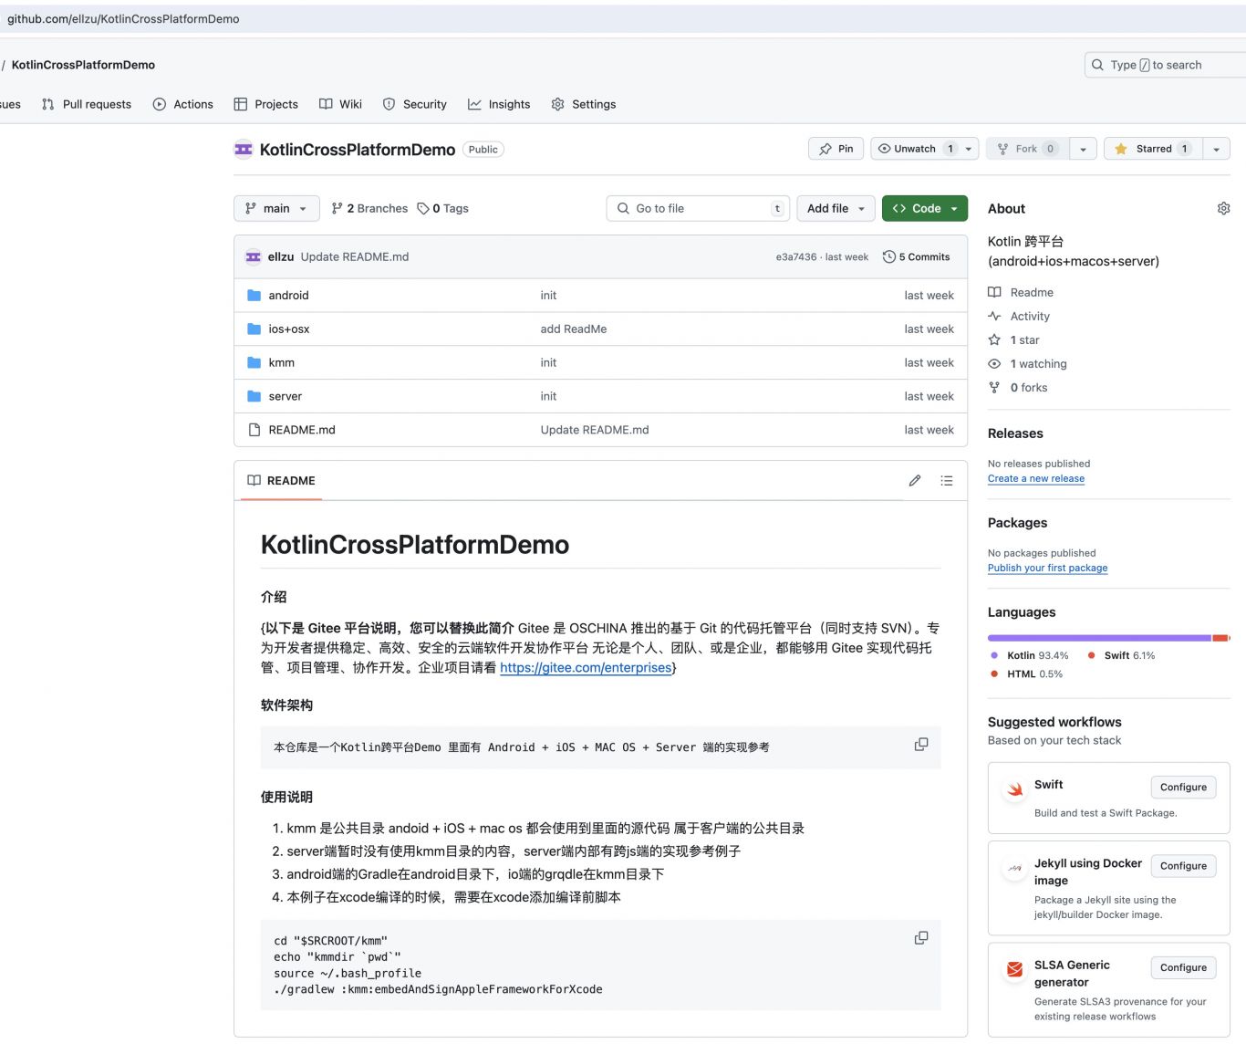Open the ios+osx folder

[x=288, y=329]
